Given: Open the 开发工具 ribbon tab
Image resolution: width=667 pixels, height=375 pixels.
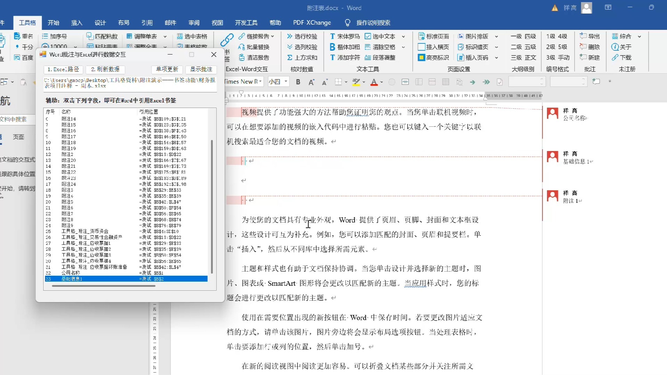Looking at the screenshot, I should [246, 23].
